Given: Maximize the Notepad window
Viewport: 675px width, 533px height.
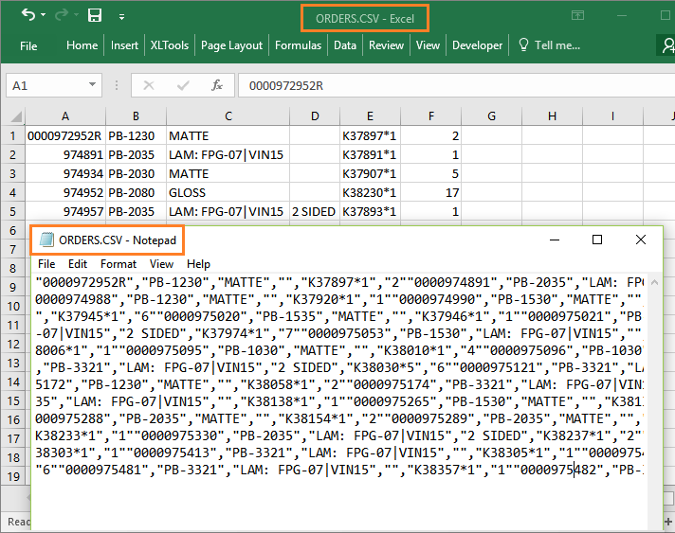Looking at the screenshot, I should pos(596,240).
